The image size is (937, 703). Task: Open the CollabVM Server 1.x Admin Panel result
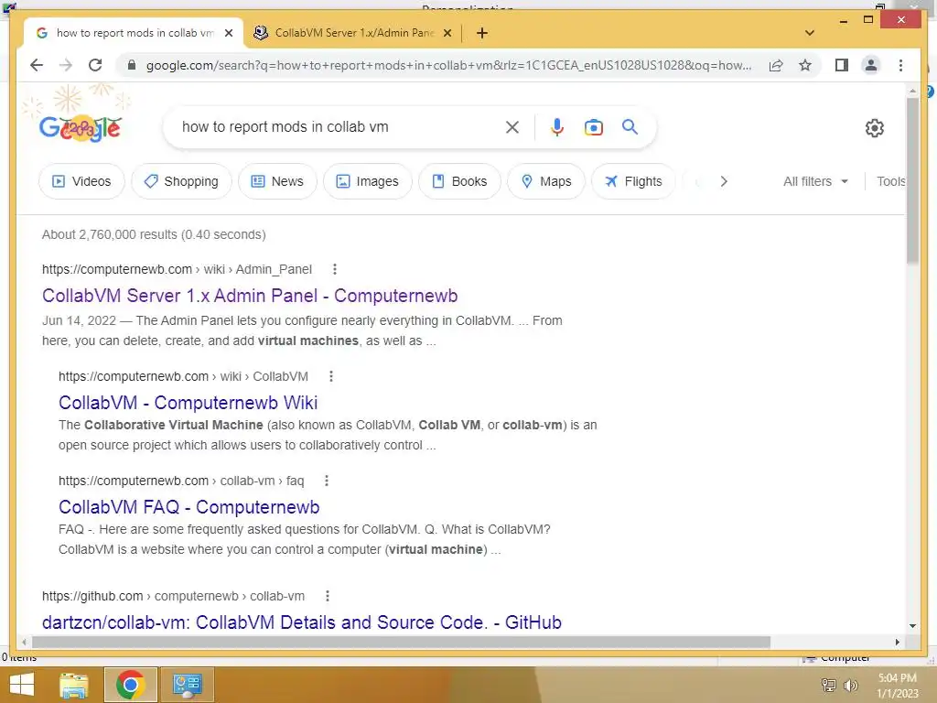pos(250,296)
